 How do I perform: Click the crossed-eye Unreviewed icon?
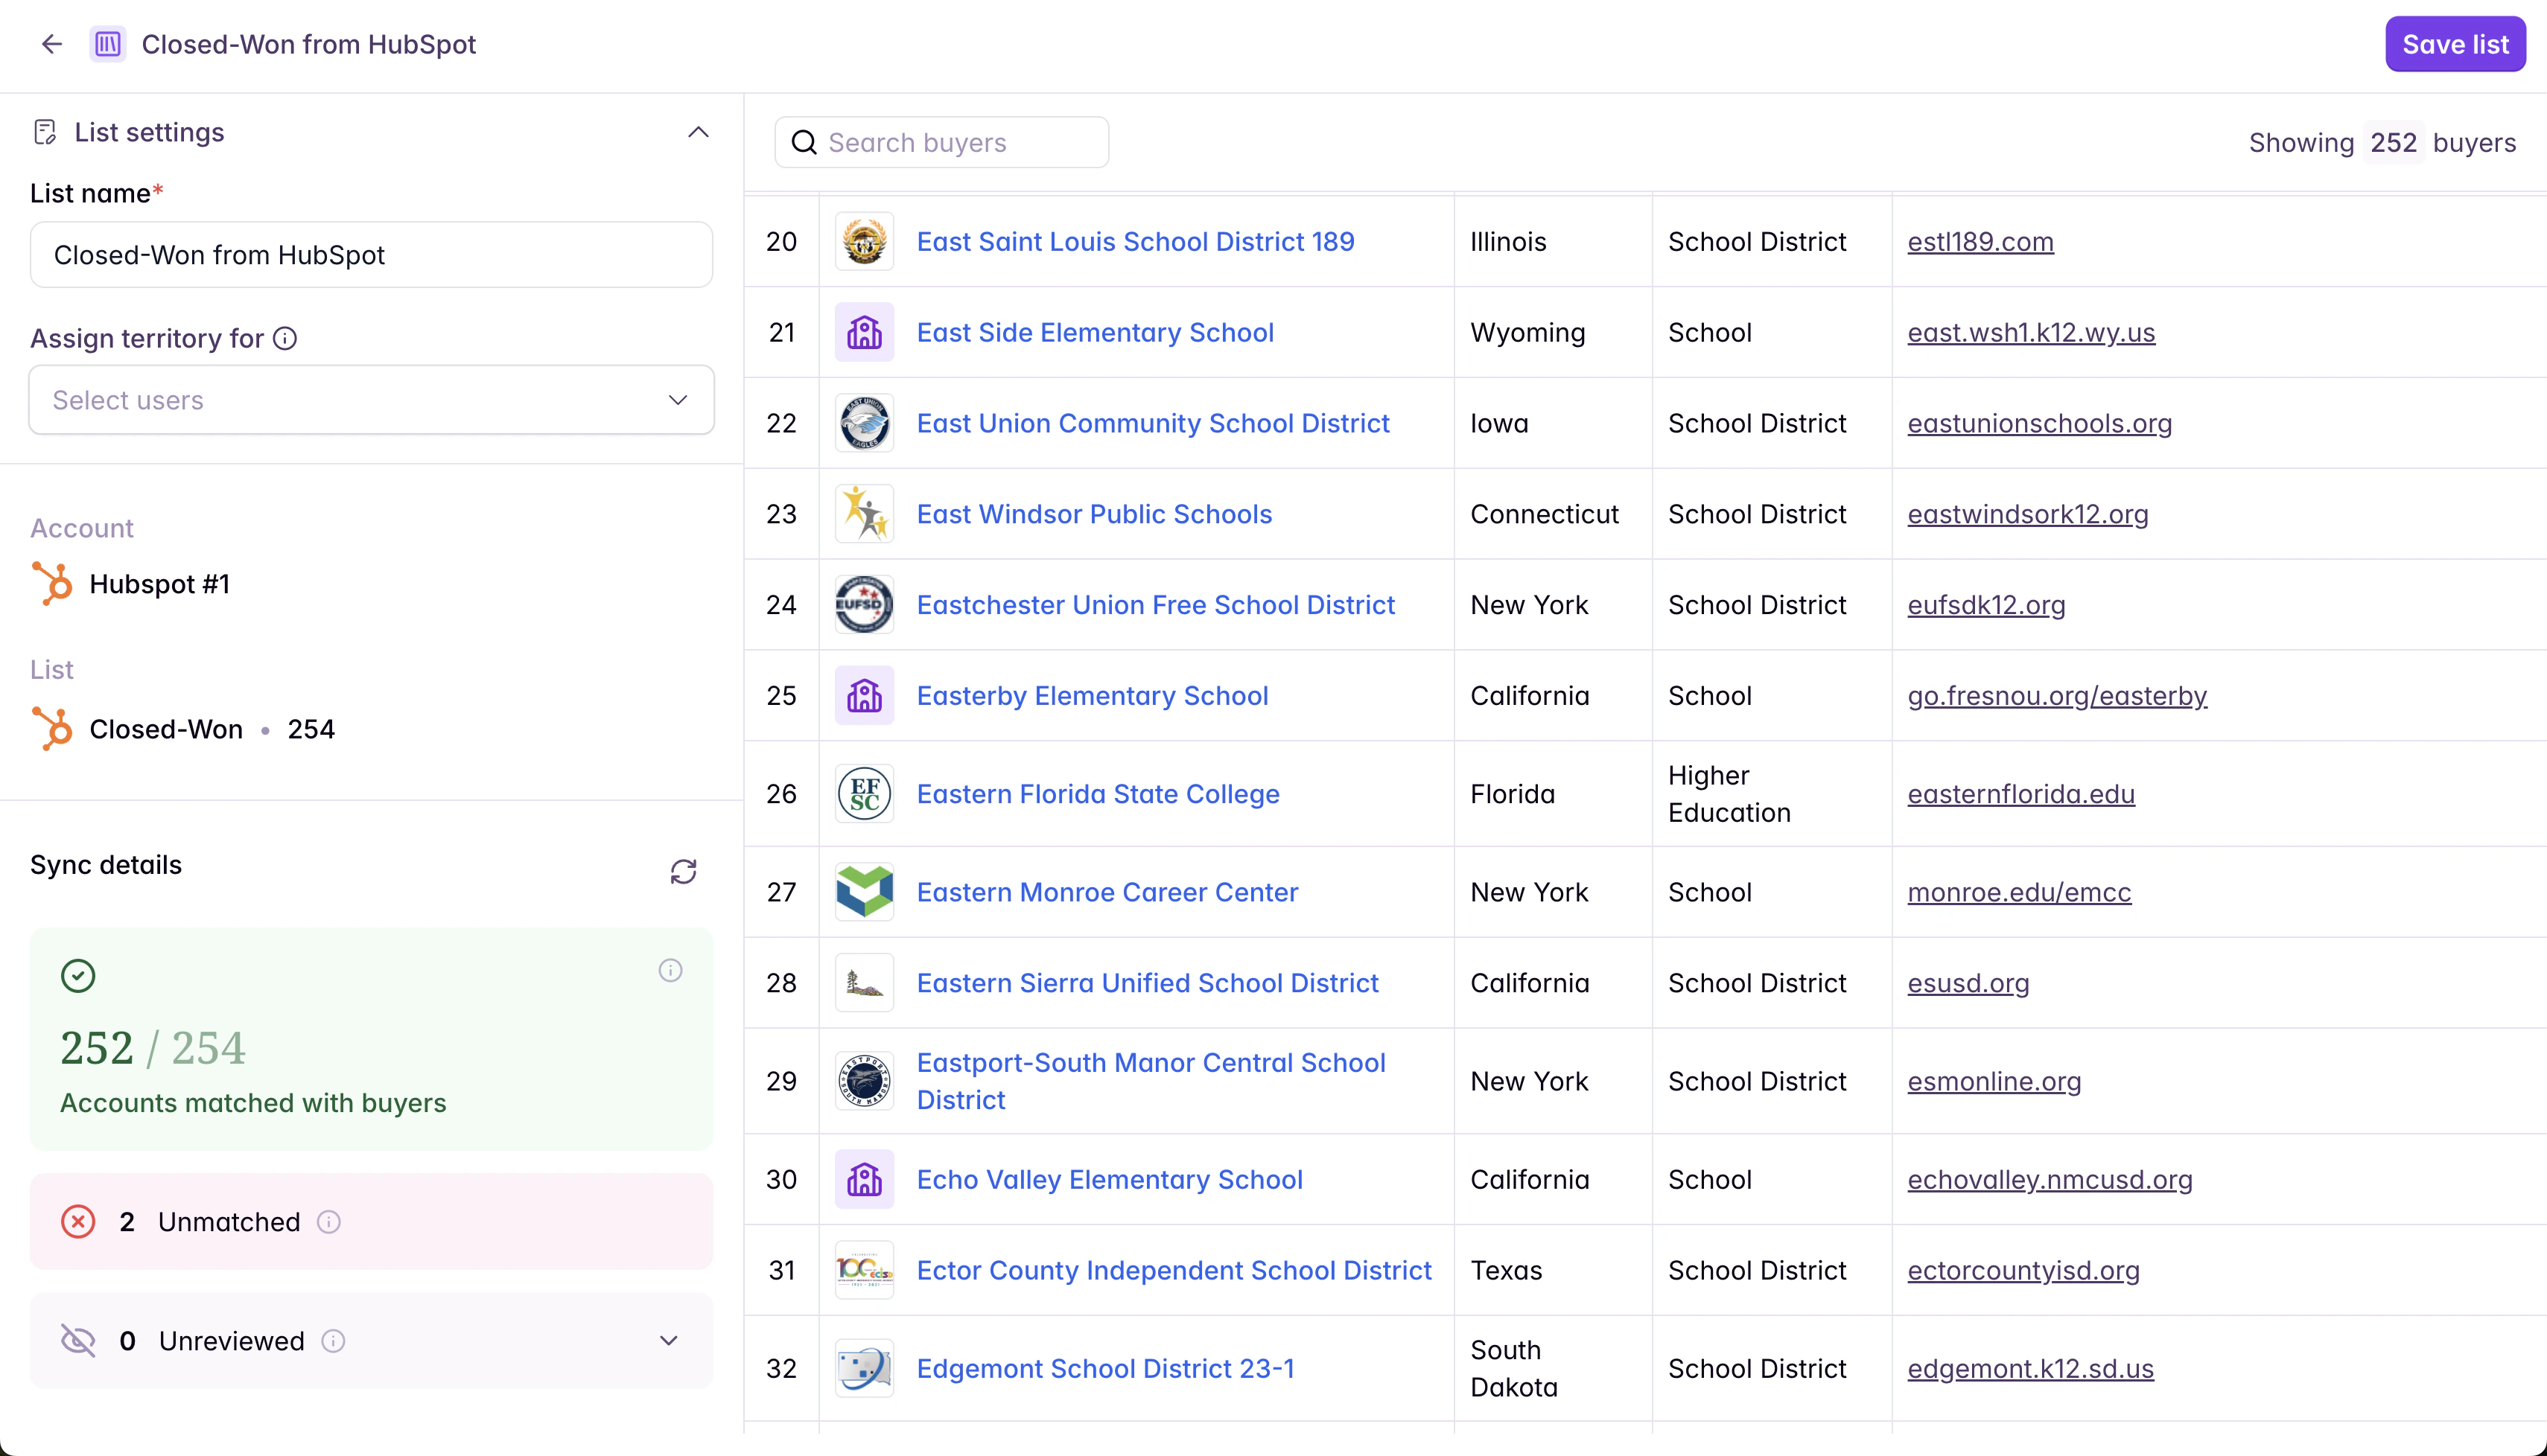[78, 1341]
